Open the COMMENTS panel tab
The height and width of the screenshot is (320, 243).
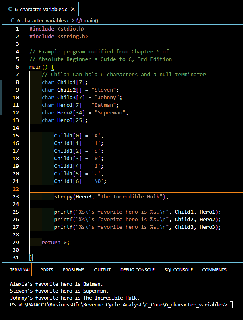tap(214, 270)
